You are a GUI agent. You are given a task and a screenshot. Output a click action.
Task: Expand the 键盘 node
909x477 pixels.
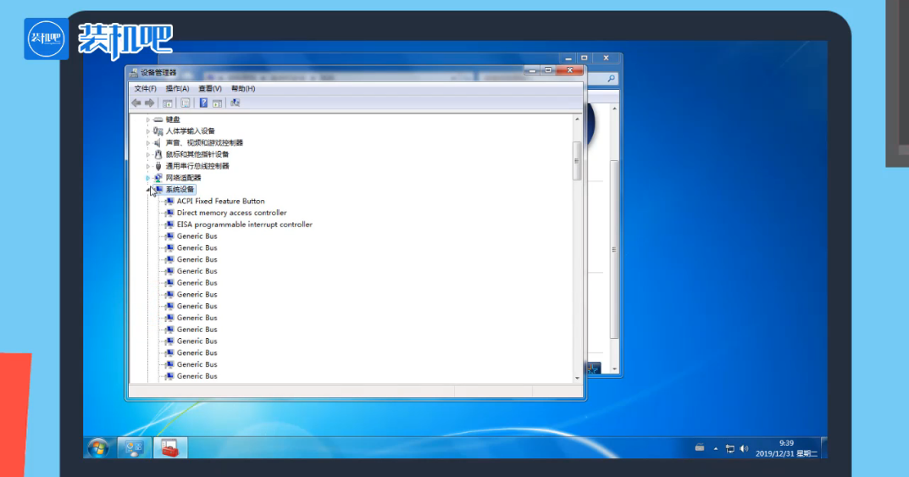point(147,119)
